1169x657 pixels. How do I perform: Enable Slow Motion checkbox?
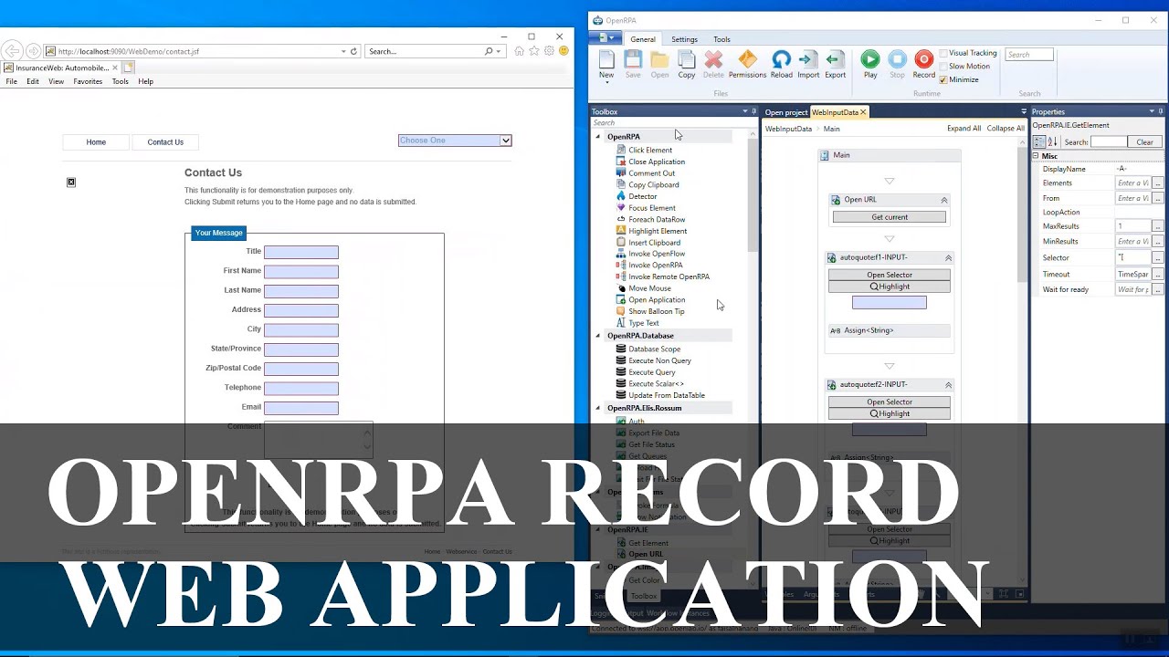click(943, 67)
